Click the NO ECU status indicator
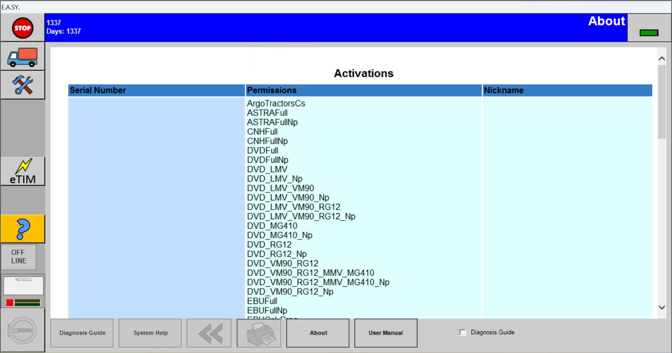The height and width of the screenshot is (353, 672). (23, 286)
